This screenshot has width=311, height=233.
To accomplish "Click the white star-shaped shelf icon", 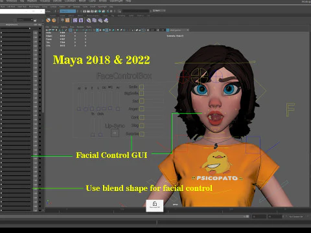I will tap(62, 20).
